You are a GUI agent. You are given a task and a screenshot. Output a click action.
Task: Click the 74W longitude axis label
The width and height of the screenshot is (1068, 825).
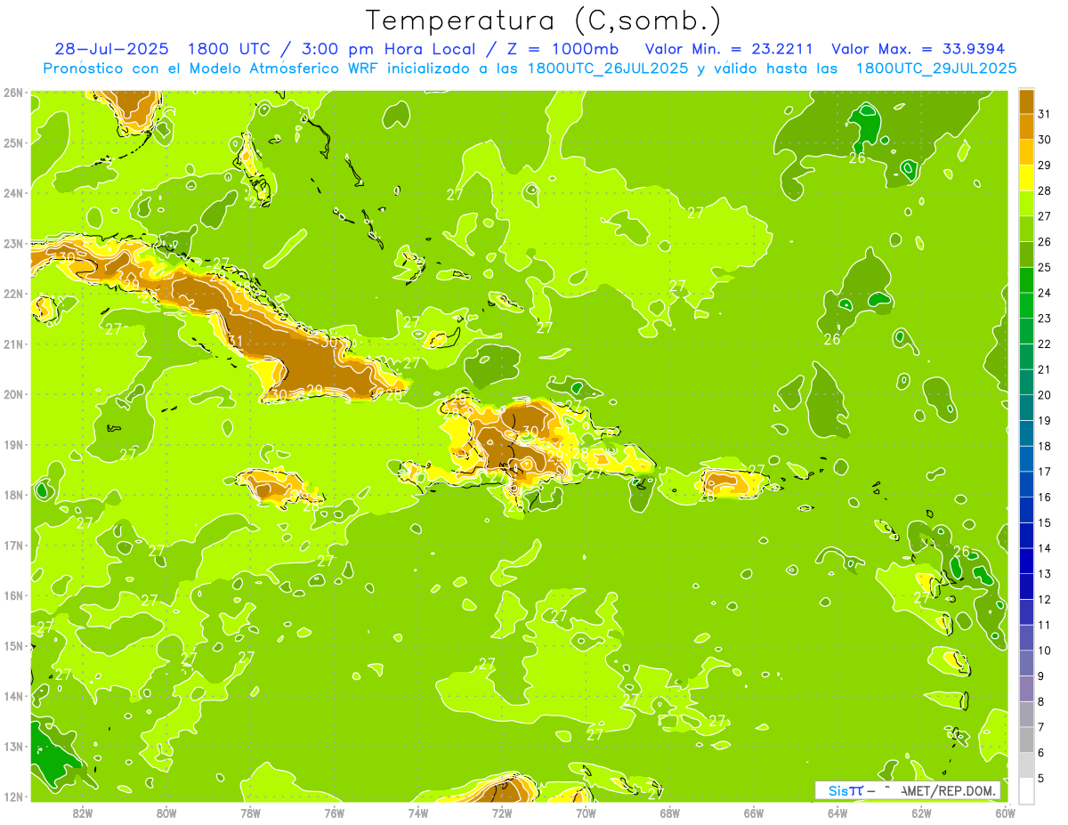coord(418,813)
